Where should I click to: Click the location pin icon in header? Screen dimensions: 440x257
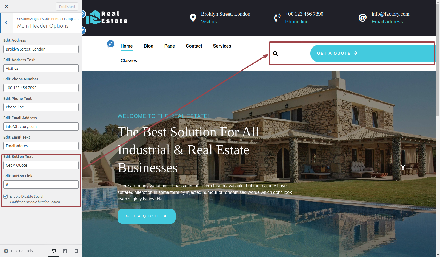point(193,18)
